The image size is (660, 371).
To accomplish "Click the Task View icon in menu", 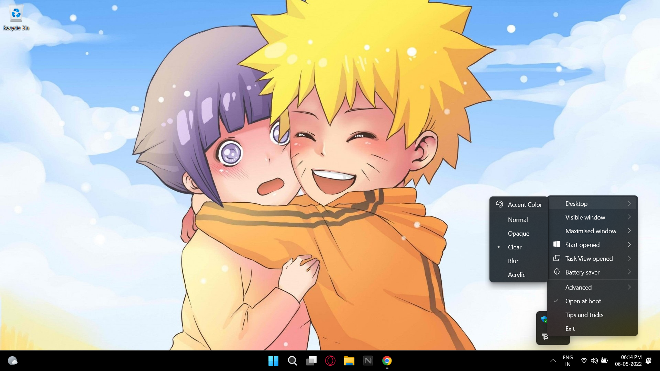I will coord(557,258).
